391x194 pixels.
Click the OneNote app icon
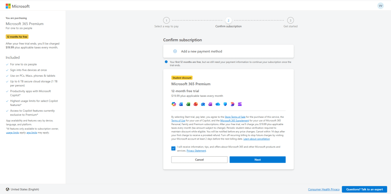210,104
